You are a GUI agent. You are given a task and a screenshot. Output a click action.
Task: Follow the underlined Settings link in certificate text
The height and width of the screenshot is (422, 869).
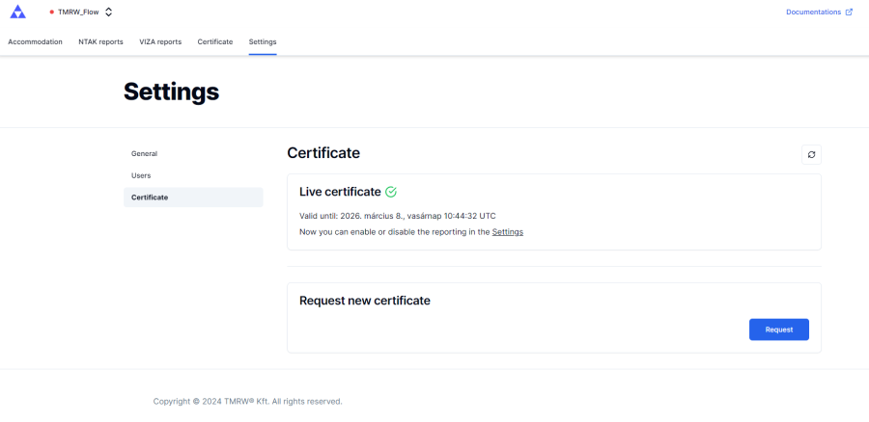click(507, 232)
